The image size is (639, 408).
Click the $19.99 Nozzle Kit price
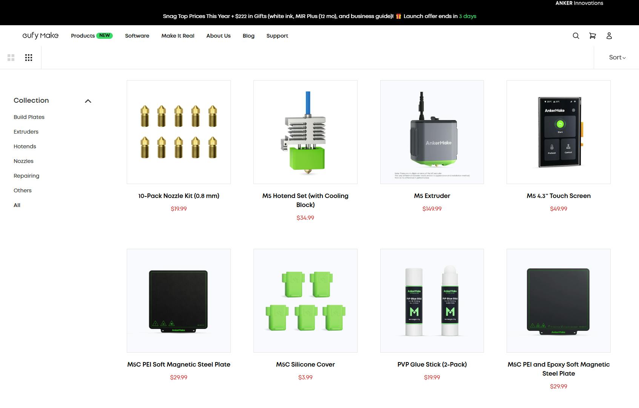point(179,209)
